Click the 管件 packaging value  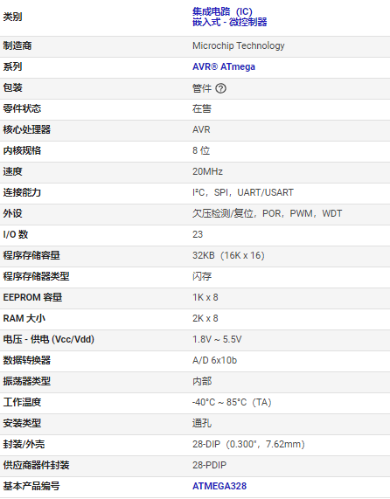click(202, 88)
